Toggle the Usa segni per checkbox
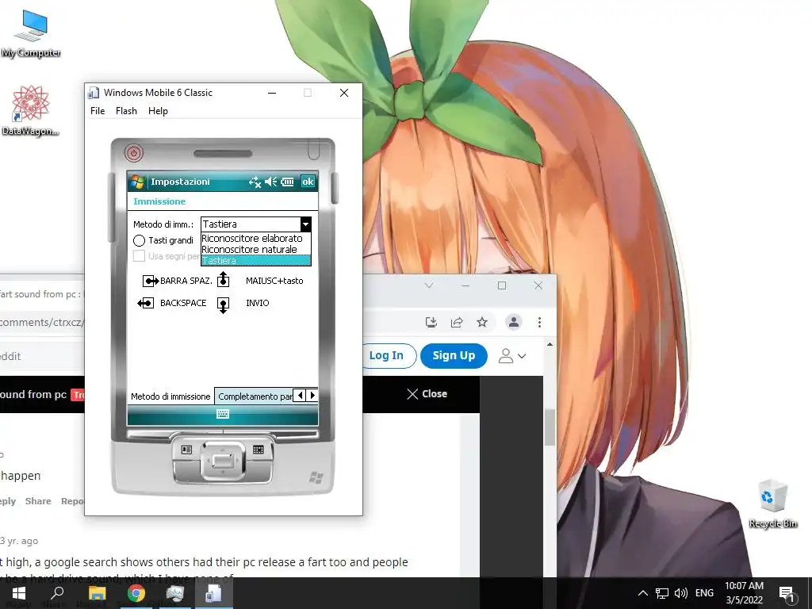The height and width of the screenshot is (609, 812). tap(139, 256)
